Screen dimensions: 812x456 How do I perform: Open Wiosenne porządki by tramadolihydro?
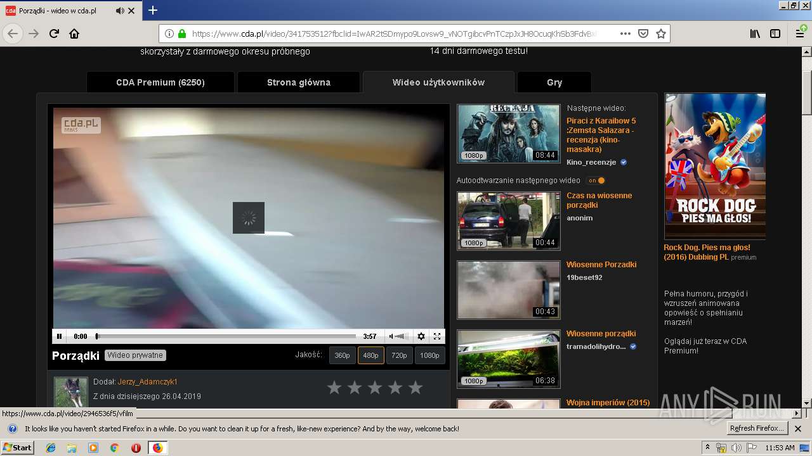601,334
